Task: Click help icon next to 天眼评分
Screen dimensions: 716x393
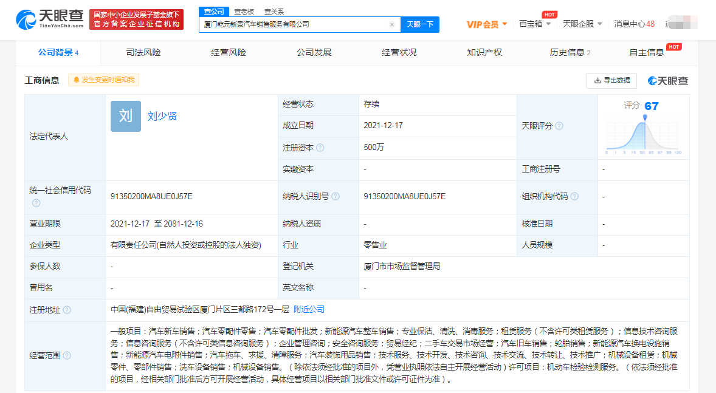Action: (559, 126)
